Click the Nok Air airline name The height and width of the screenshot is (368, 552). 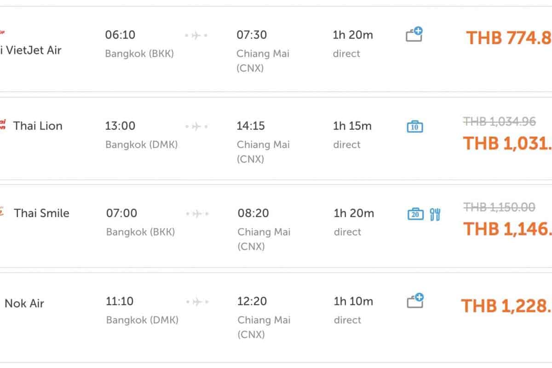pyautogui.click(x=24, y=303)
